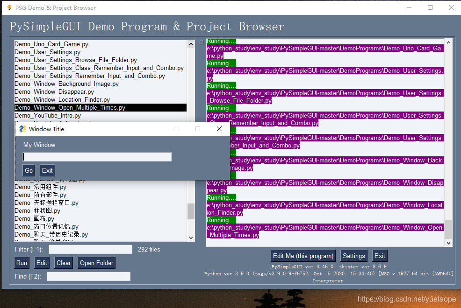The width and height of the screenshot is (461, 308).
Task: Open Folder button click
Action: point(96,263)
